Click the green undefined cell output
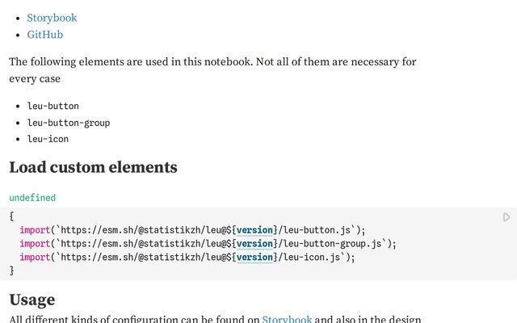The image size is (517, 323). click(x=32, y=198)
